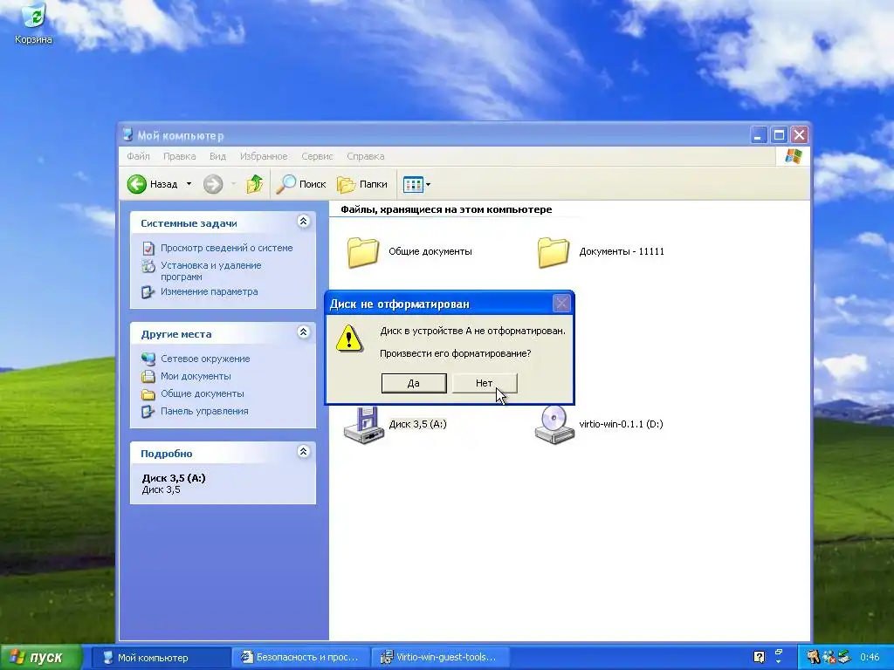This screenshot has height=670, width=894.
Task: Open the Файл menu
Action: (138, 156)
